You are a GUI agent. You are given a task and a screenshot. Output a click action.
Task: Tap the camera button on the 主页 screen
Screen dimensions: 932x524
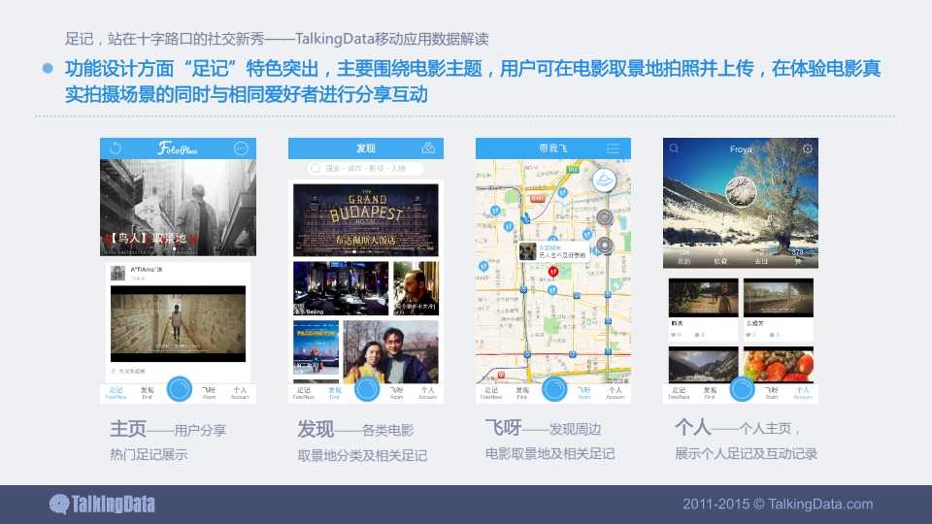point(179,389)
